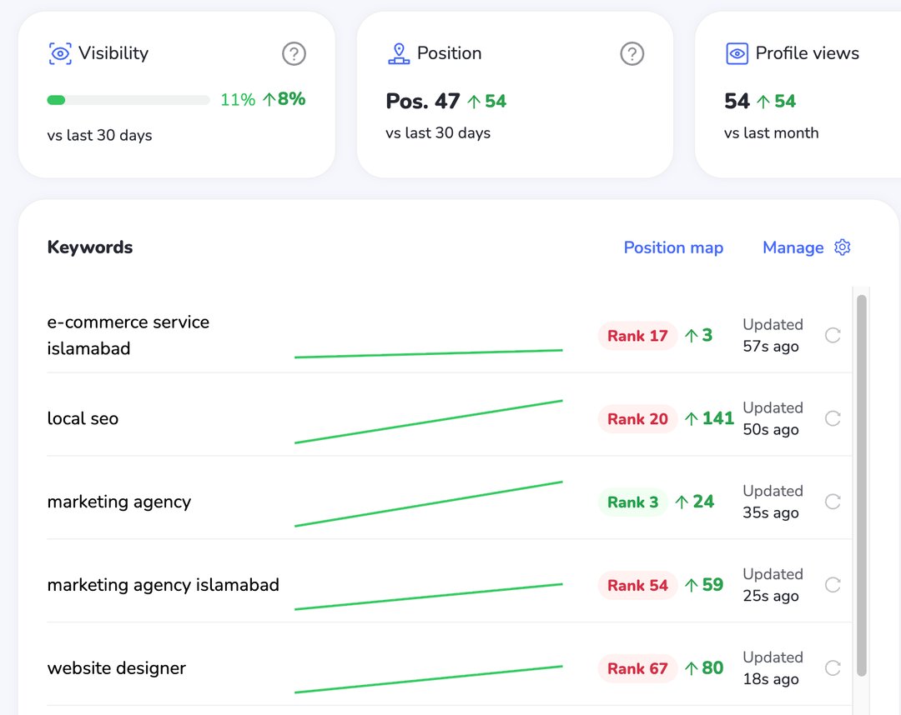Click the Visibility progress bar

(x=128, y=100)
